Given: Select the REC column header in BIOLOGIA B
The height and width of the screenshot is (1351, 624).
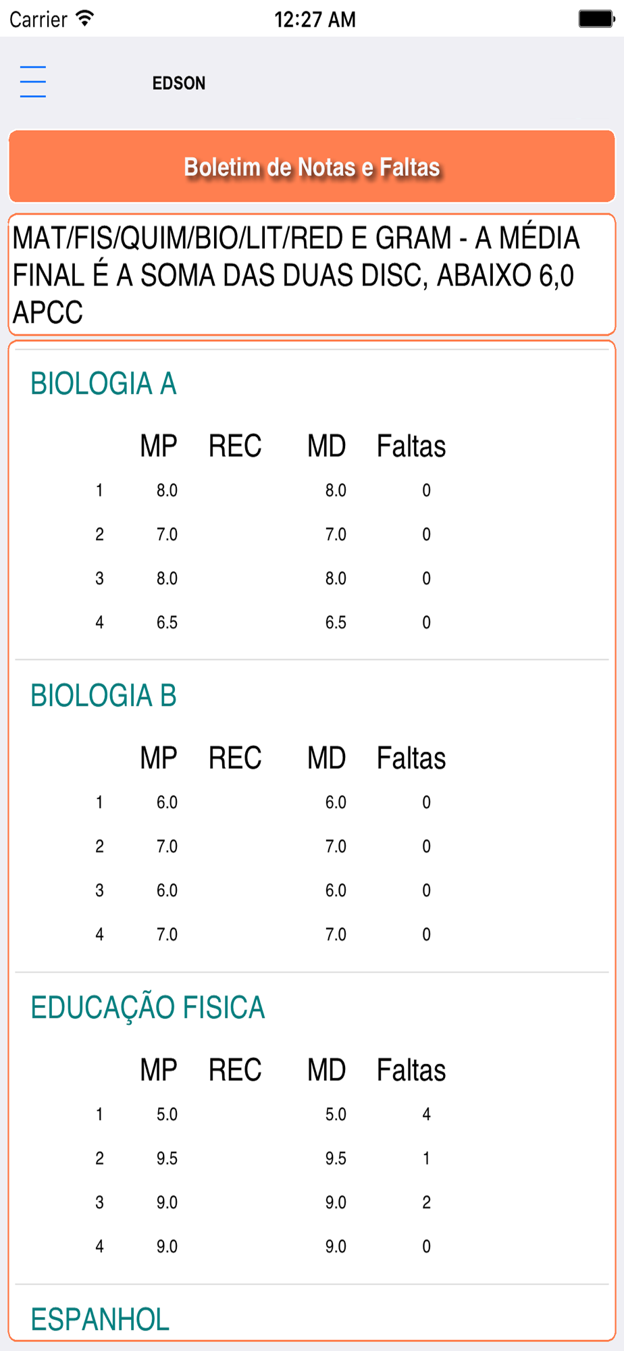Looking at the screenshot, I should [235, 758].
